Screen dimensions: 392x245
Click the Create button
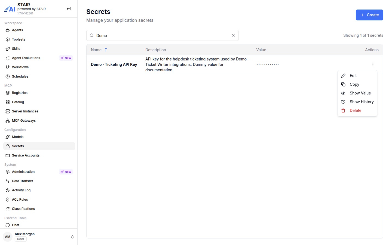(369, 15)
